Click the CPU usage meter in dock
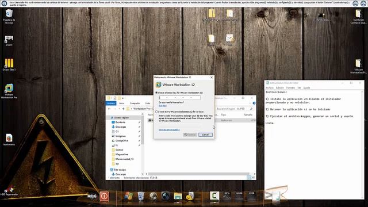Viewport: 368px width, 207px height. pos(227,196)
